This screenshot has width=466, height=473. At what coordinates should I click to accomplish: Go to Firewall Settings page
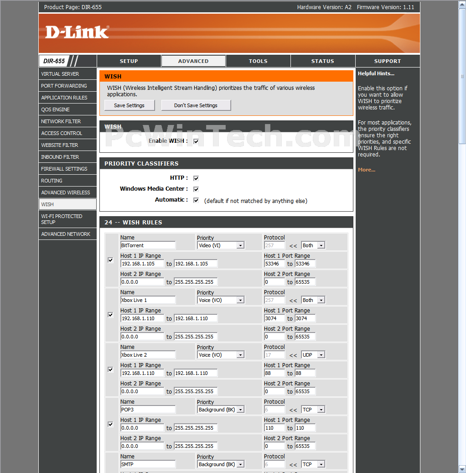(x=67, y=169)
